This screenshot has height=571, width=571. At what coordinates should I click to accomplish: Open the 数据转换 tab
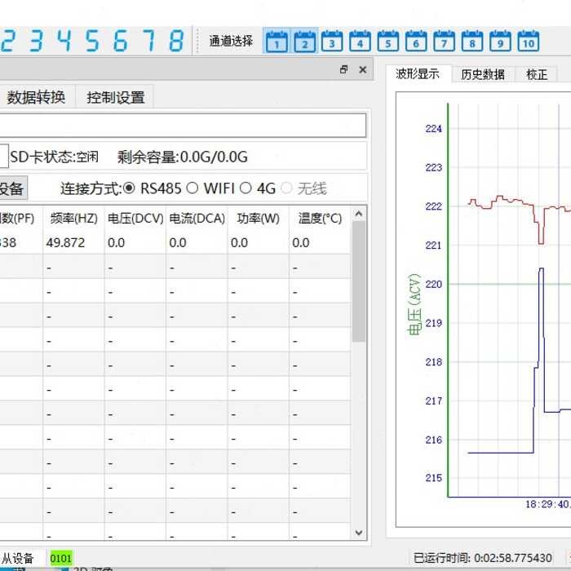point(36,97)
